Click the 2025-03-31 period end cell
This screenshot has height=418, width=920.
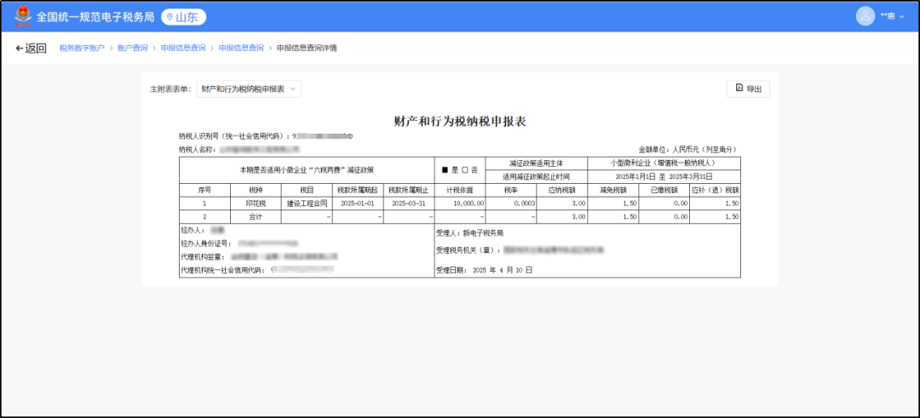(409, 203)
